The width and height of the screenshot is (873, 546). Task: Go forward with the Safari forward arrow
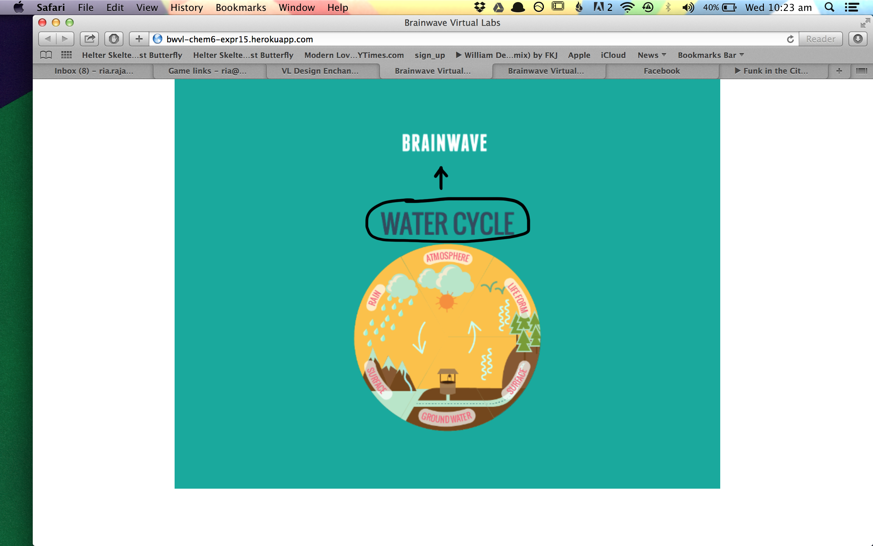tap(65, 39)
